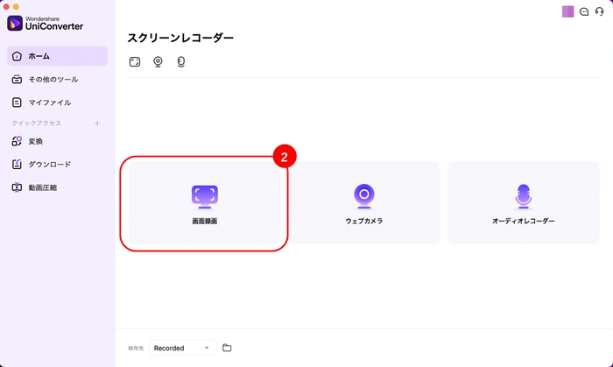Viewport: 613px width, 367px height.
Task: Click the purple microphone icon in オーディオレコーダー card
Action: coord(524,196)
